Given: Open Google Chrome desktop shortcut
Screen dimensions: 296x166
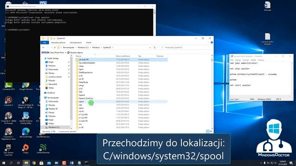Looking at the screenshot, I should coord(26,86).
